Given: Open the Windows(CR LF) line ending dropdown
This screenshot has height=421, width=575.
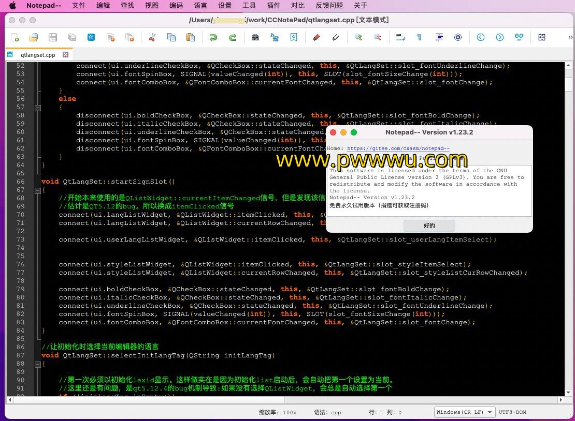Looking at the screenshot, I should [x=464, y=412].
